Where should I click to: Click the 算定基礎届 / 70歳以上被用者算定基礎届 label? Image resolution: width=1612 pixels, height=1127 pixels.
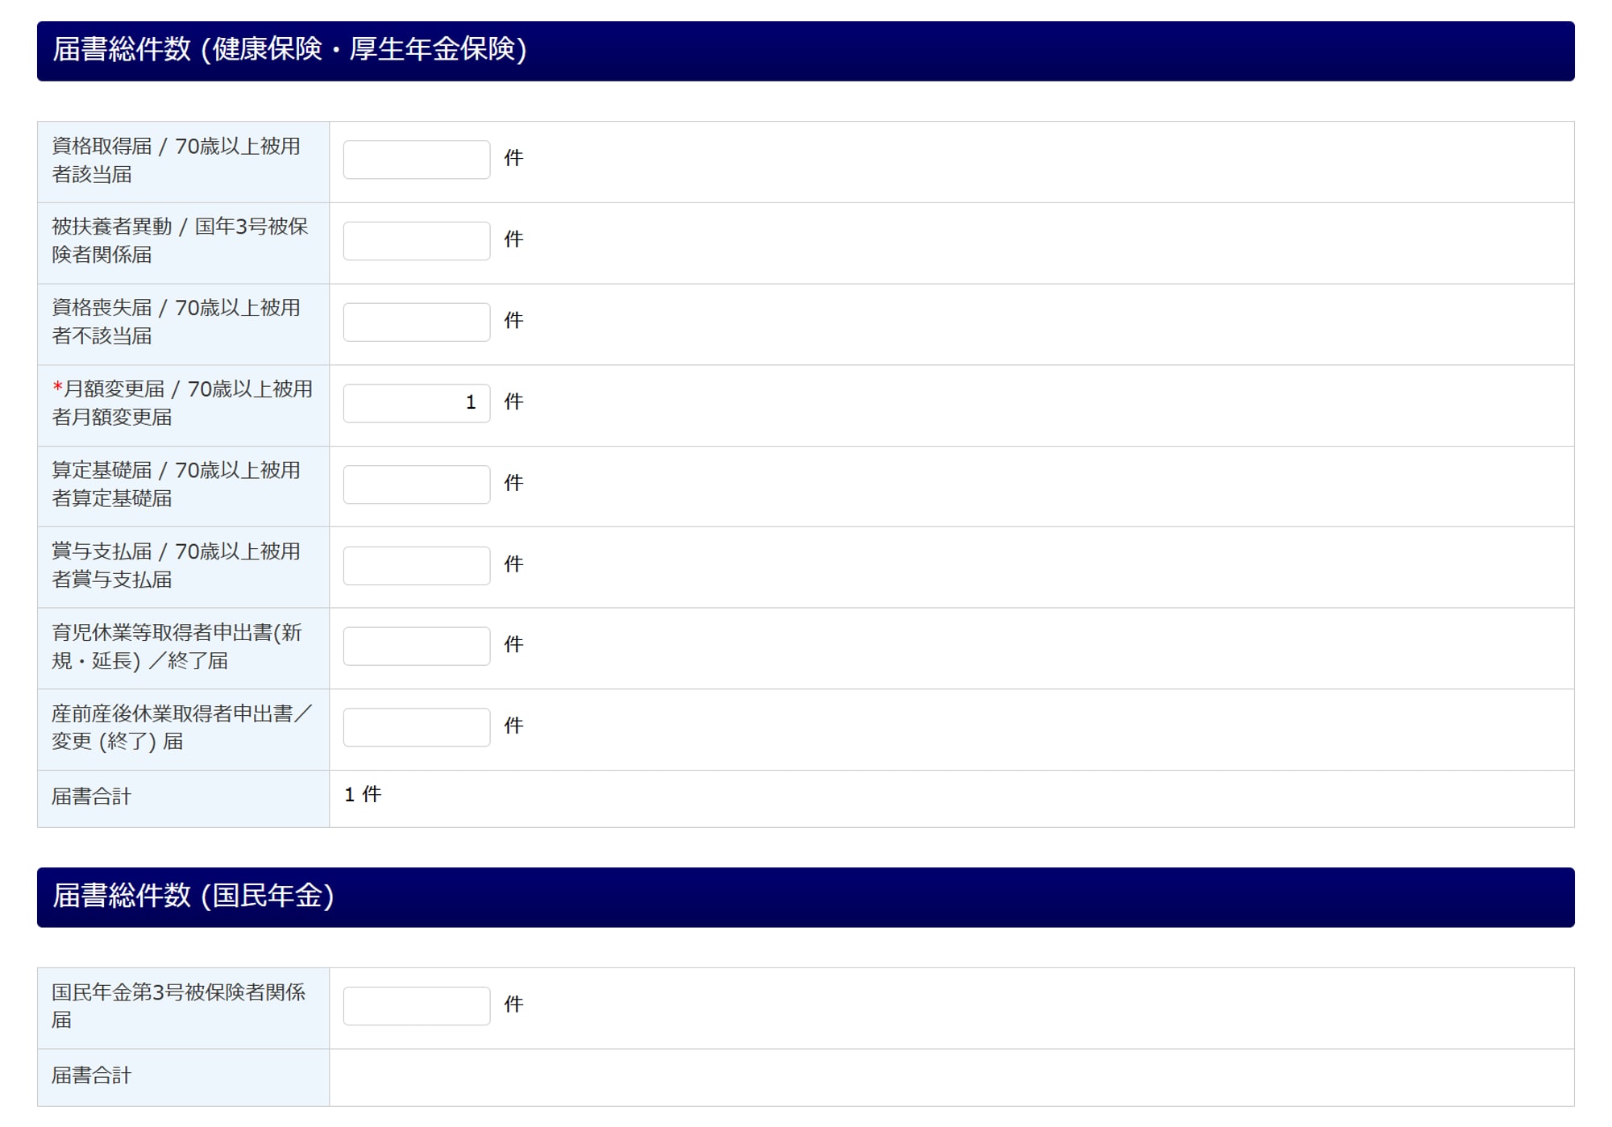[x=176, y=484]
